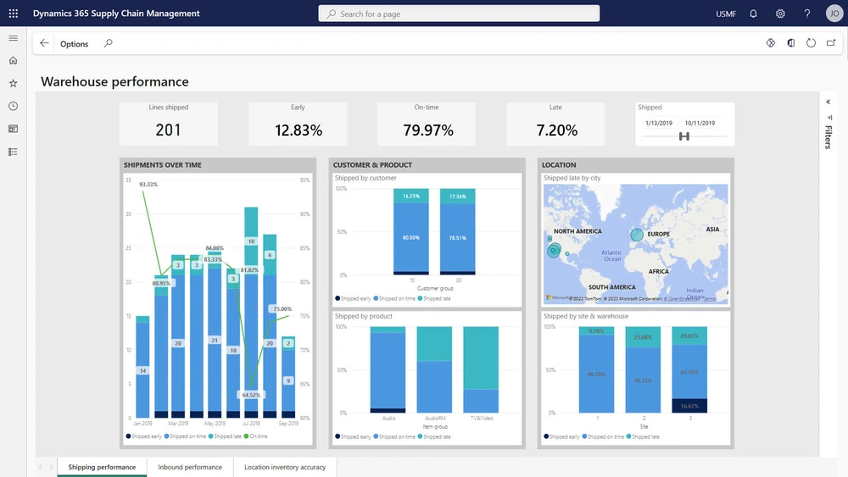Click Shipped early legend in site chart
This screenshot has height=477, width=848.
click(562, 437)
